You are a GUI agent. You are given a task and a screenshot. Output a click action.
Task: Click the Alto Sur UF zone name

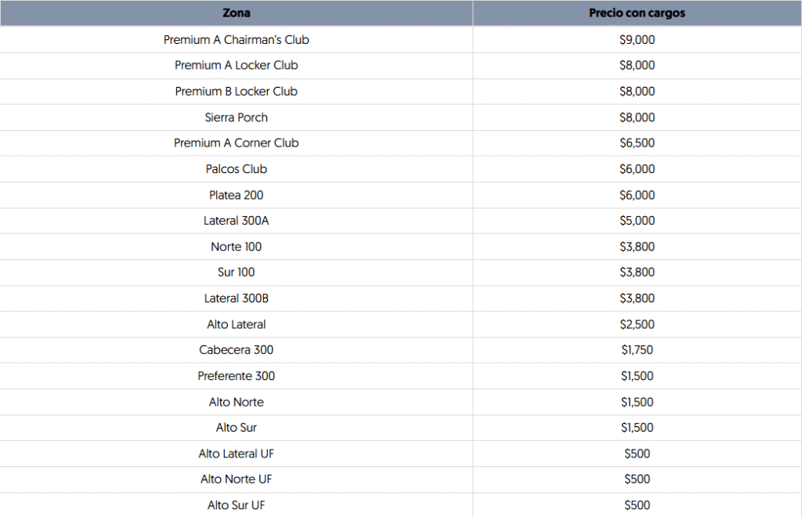[236, 505]
